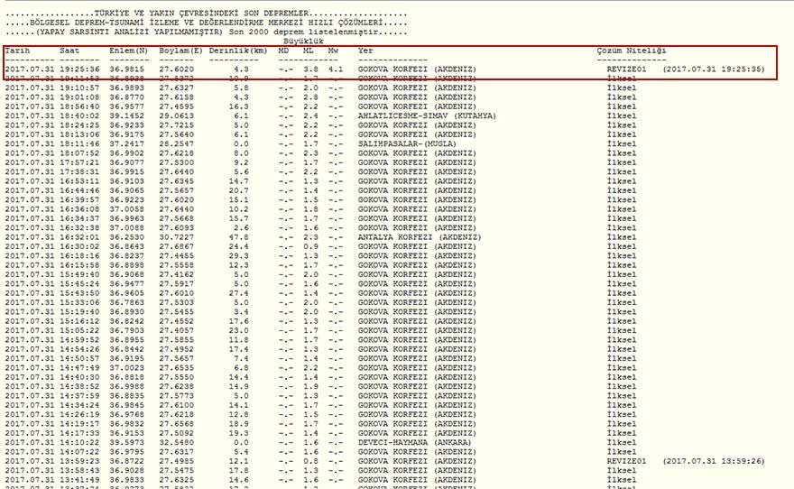Click the Saat column header
This screenshot has width=794, height=489.
(x=69, y=51)
